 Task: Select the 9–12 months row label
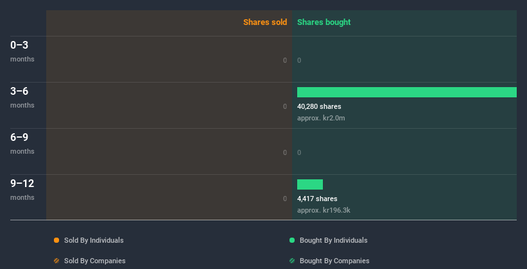coord(22,190)
